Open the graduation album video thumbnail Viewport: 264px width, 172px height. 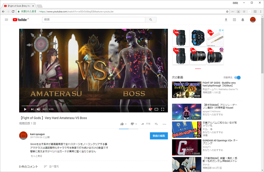click(186, 129)
